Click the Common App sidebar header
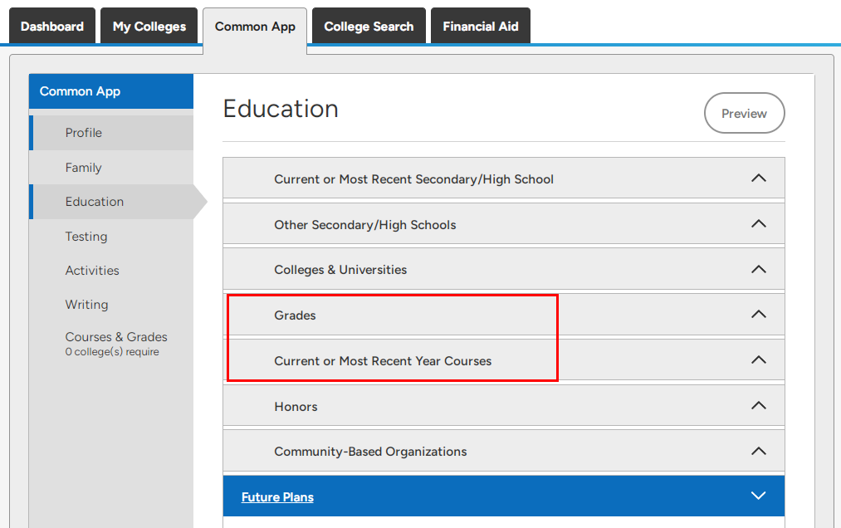 pyautogui.click(x=111, y=91)
